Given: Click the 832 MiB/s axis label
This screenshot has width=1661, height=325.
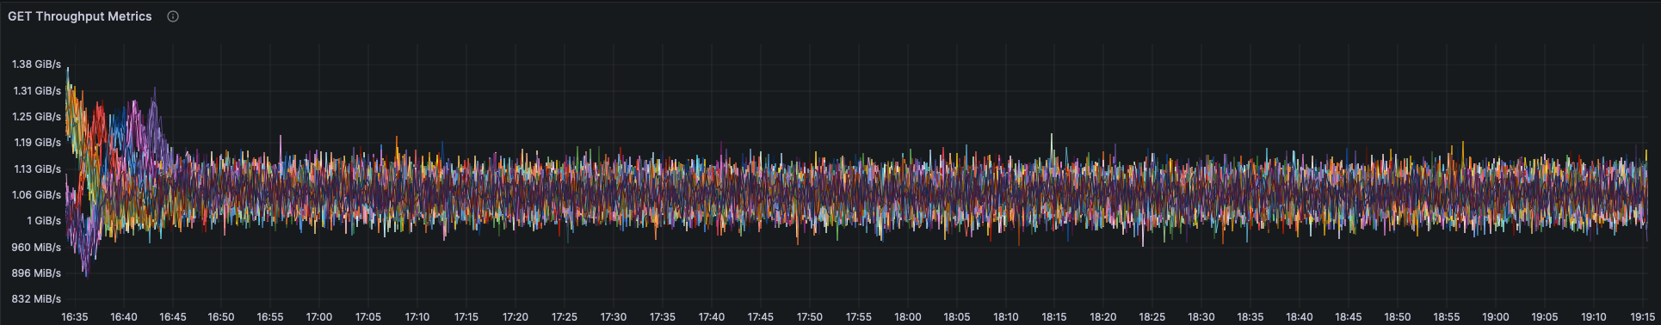Looking at the screenshot, I should pos(36,299).
